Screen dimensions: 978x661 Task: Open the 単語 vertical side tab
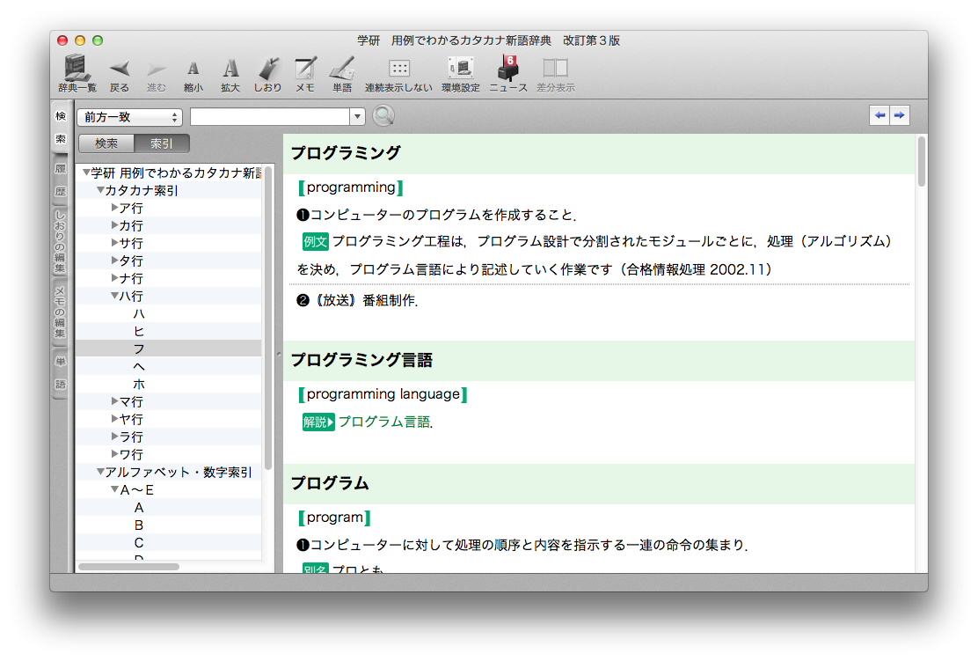pyautogui.click(x=61, y=373)
